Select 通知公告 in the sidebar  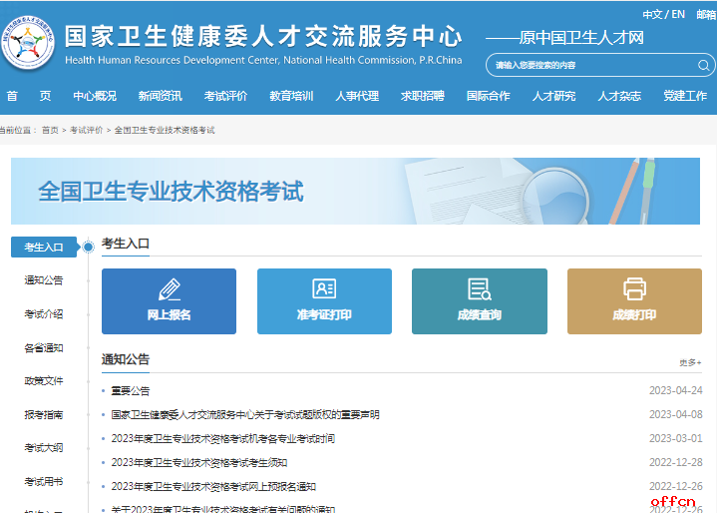[44, 280]
